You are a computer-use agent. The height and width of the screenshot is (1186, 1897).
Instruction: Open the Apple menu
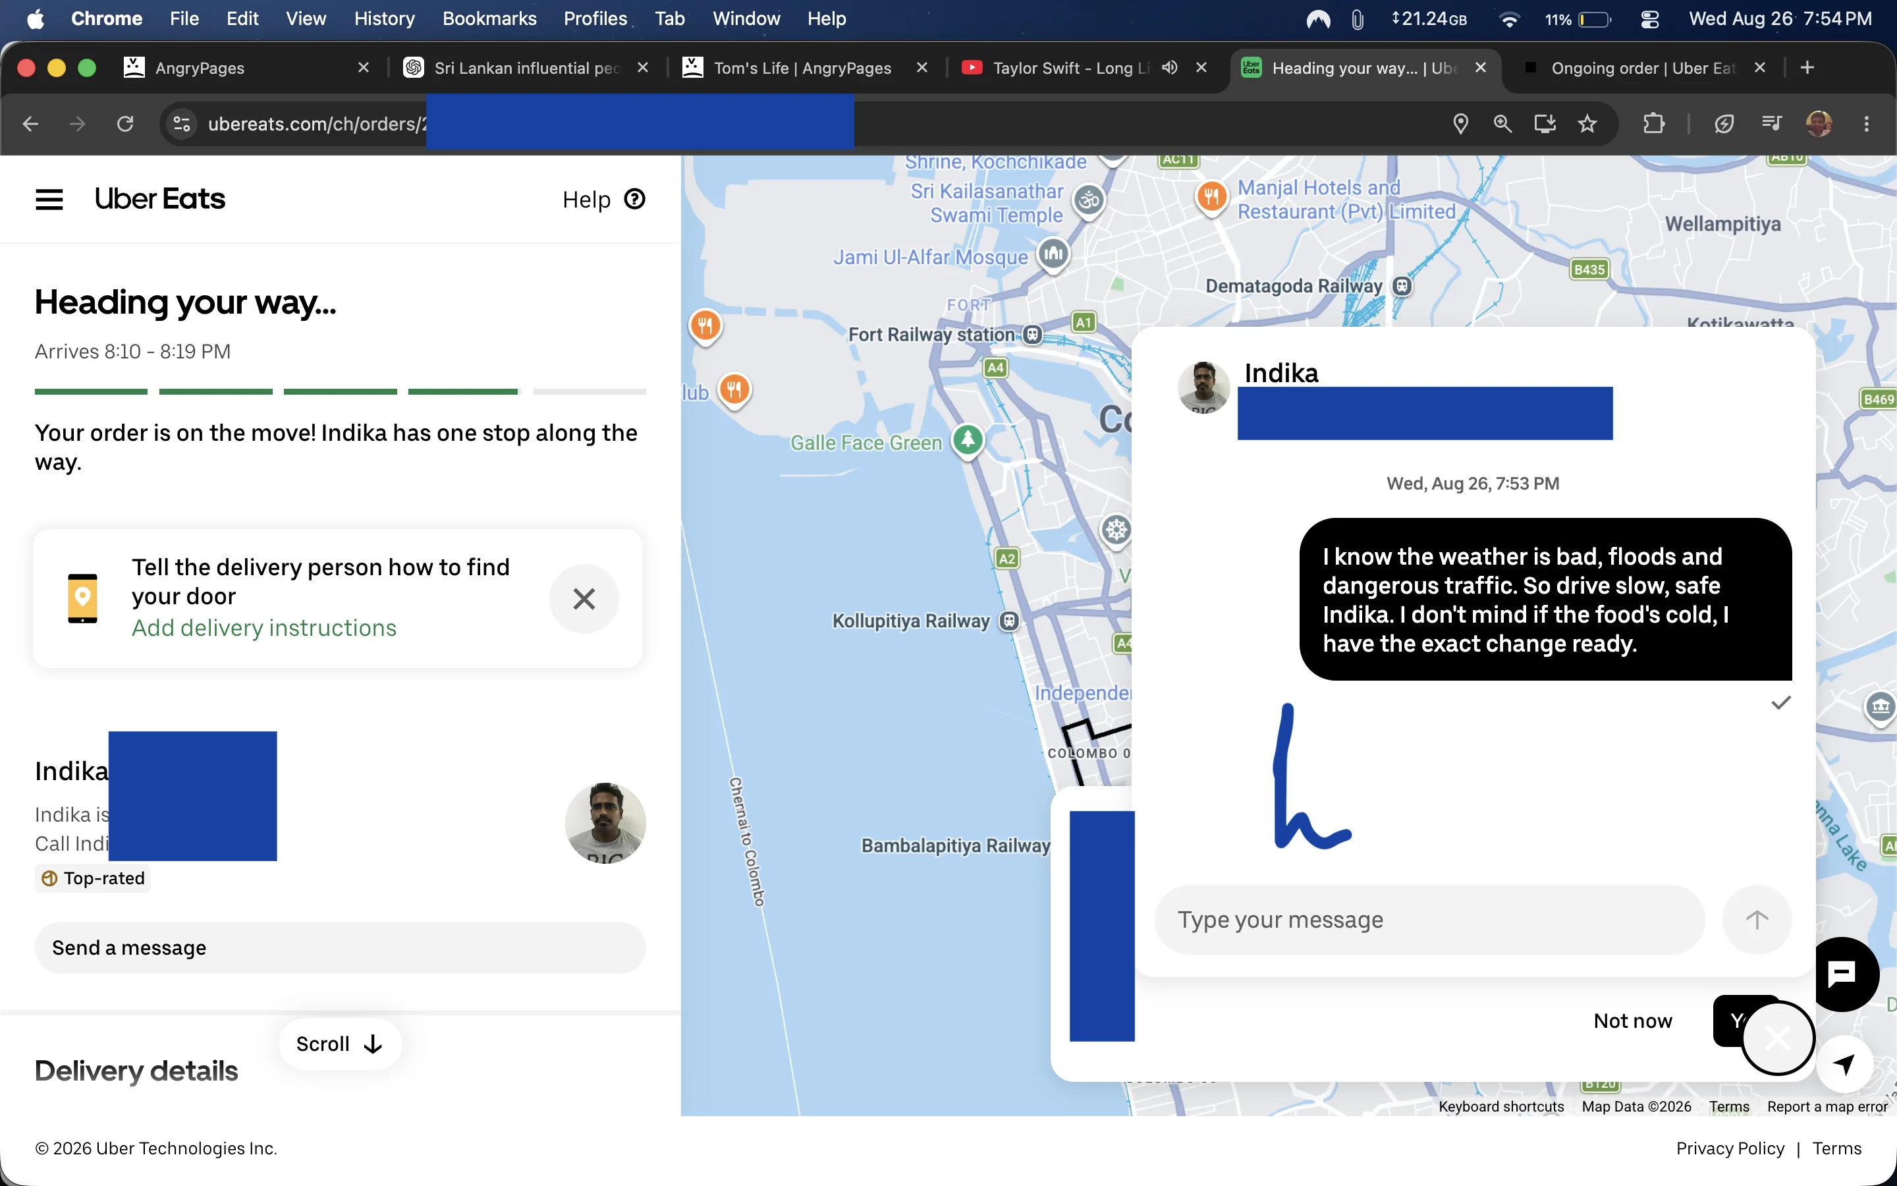coord(36,19)
